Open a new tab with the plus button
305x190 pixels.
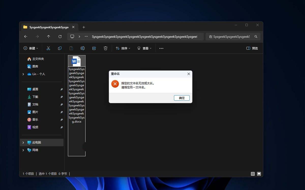(x=84, y=27)
